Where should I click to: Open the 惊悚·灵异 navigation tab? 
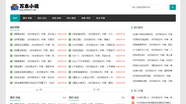click(x=86, y=18)
